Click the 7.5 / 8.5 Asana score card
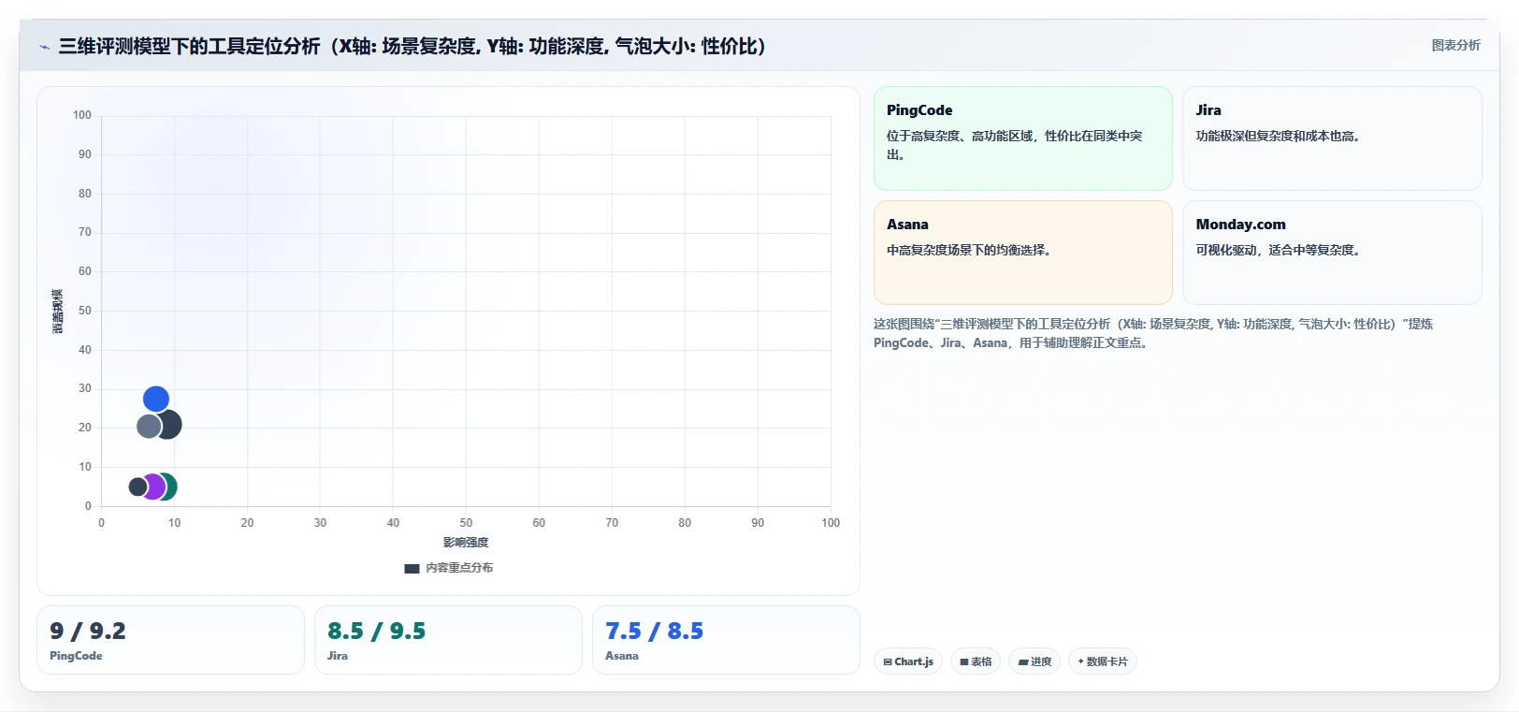This screenshot has height=712, width=1519. tap(726, 640)
